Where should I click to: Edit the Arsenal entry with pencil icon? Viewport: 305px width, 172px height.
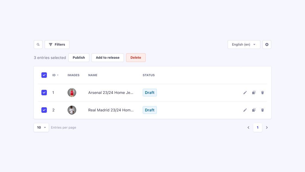point(245,93)
